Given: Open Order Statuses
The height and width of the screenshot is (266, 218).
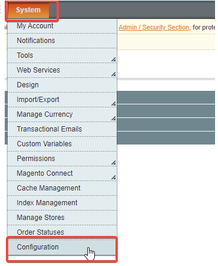Looking at the screenshot, I should click(x=62, y=232).
